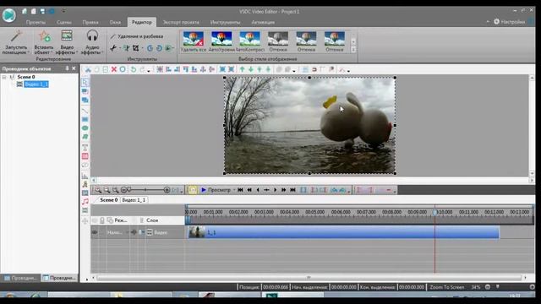Open Video effects (Видео эффекты)

(67, 42)
